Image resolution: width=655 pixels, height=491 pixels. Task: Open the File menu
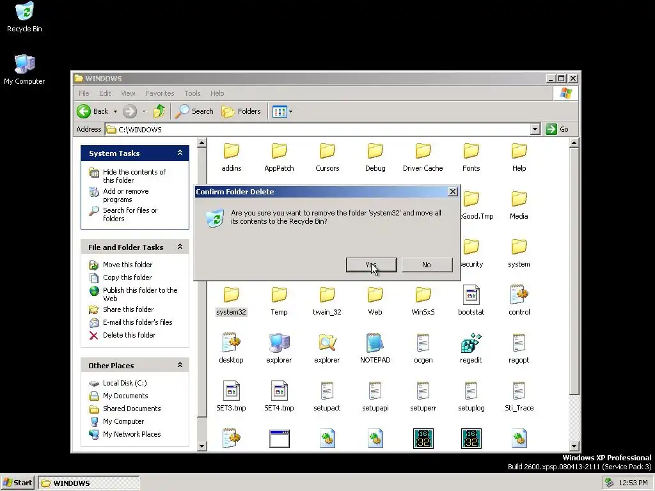coord(84,93)
